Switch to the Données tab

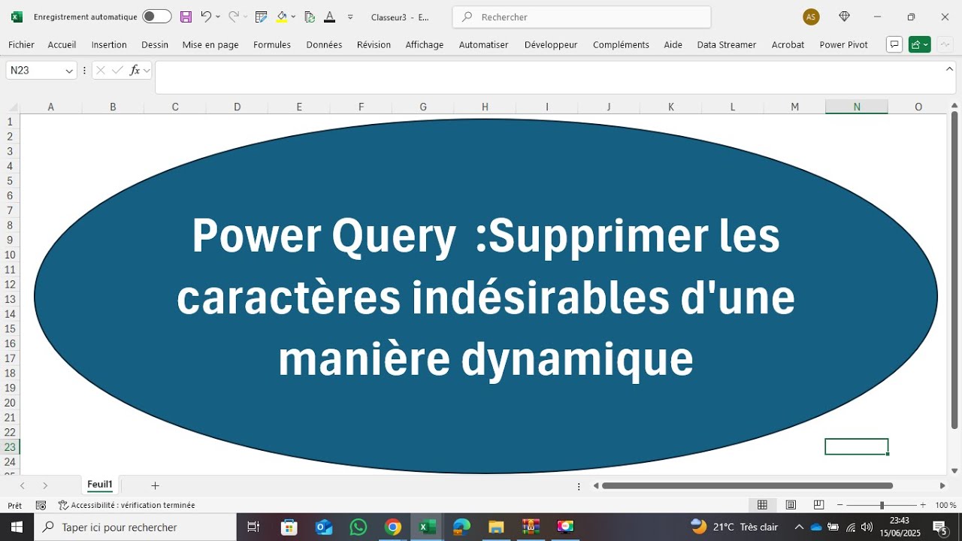pos(324,44)
